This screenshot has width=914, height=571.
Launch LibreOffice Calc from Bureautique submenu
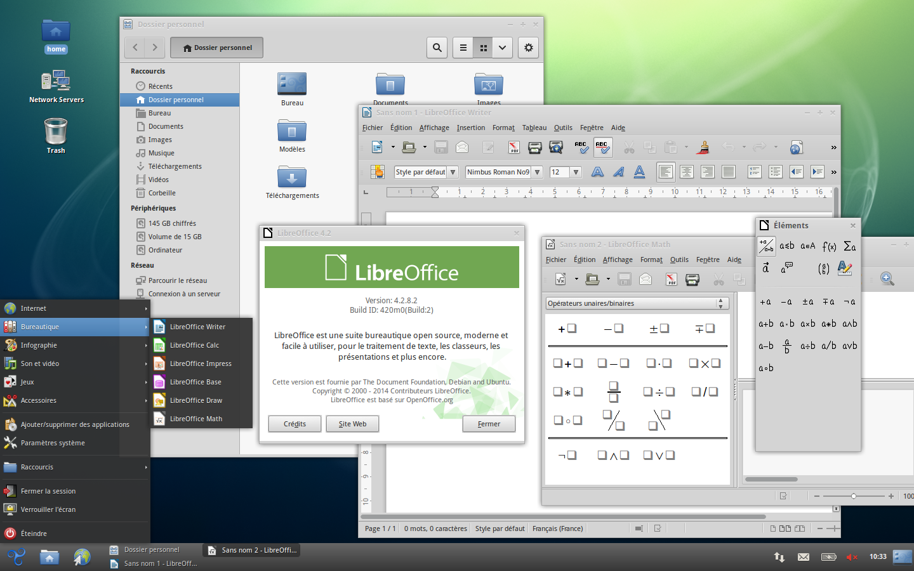[201, 345]
